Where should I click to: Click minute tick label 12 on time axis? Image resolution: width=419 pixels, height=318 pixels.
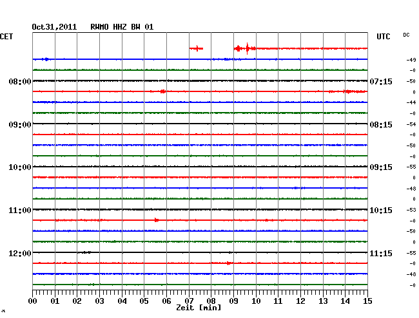point(300,301)
